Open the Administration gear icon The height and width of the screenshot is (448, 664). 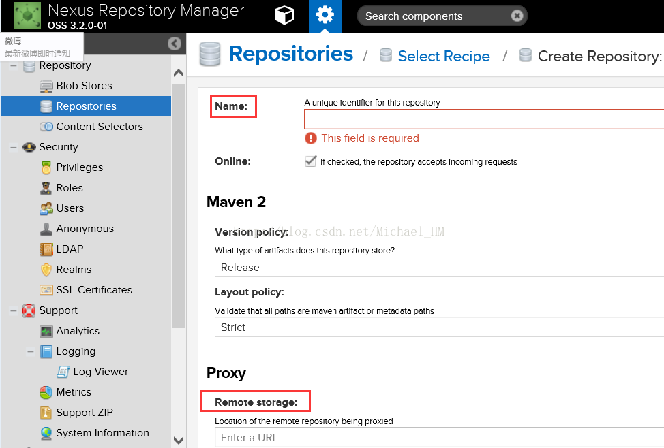(x=325, y=15)
